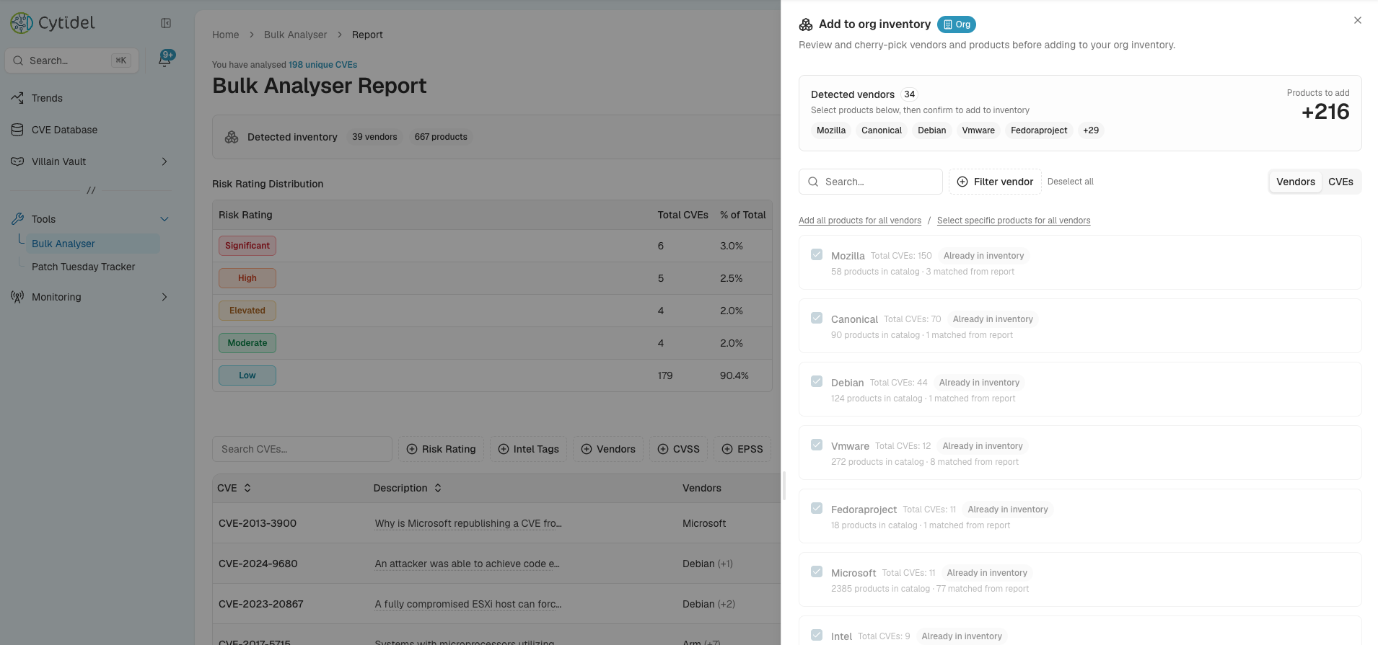Click the plus icon on Vendors filter

click(587, 449)
